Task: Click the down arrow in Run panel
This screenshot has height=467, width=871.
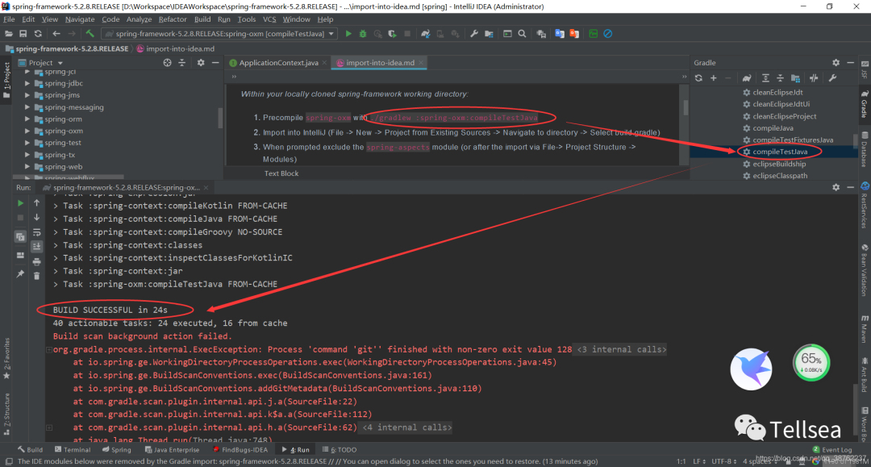Action: point(36,218)
